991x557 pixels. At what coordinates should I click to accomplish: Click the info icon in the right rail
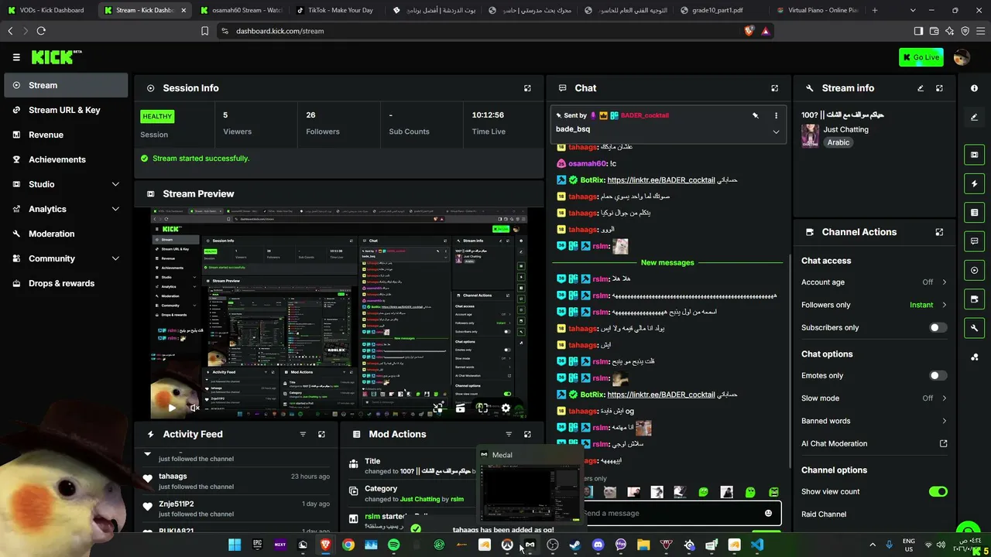click(974, 88)
